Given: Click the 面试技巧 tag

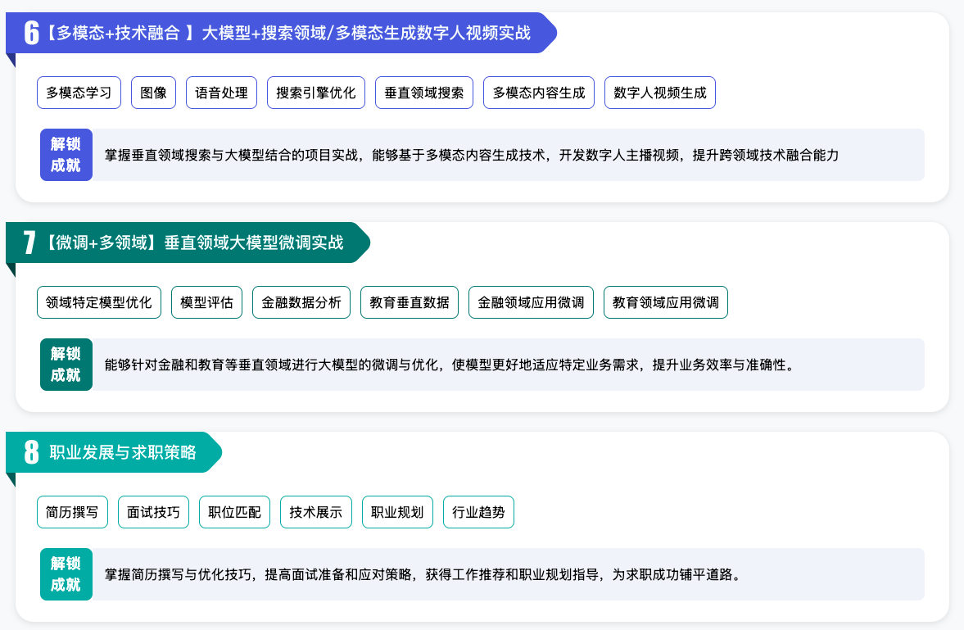Looking at the screenshot, I should (153, 512).
